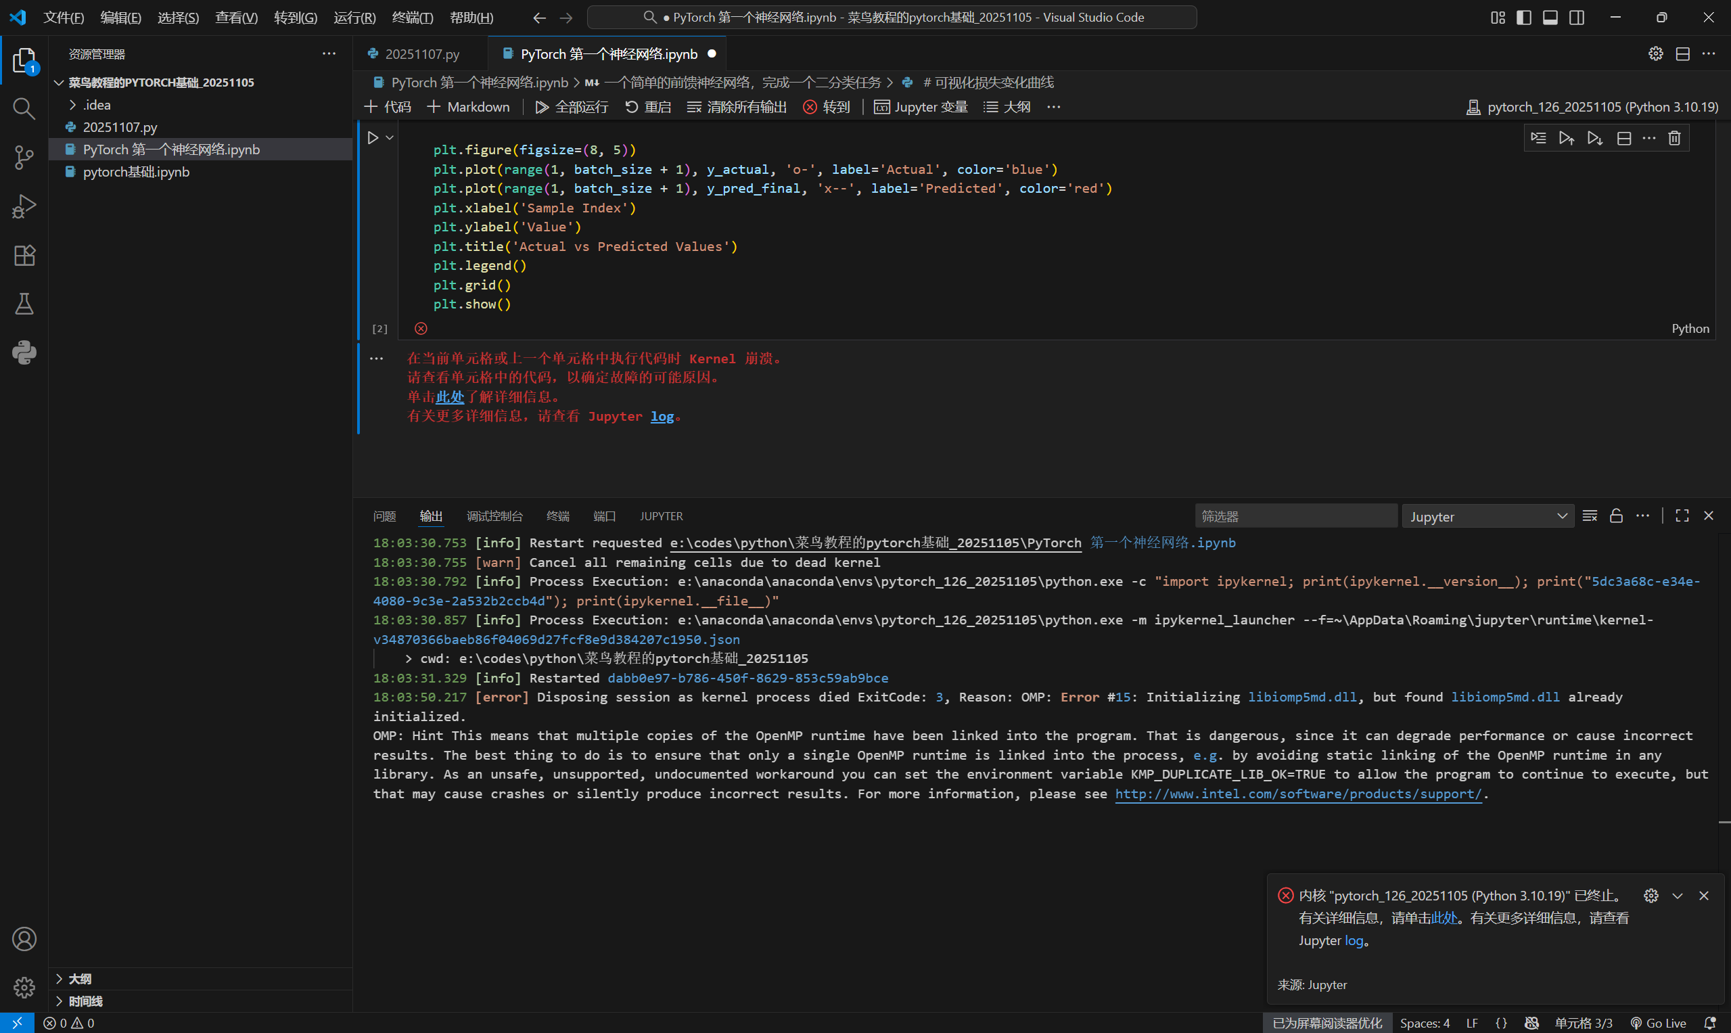Expand the 时间线 section
1731x1033 pixels.
(x=86, y=1001)
